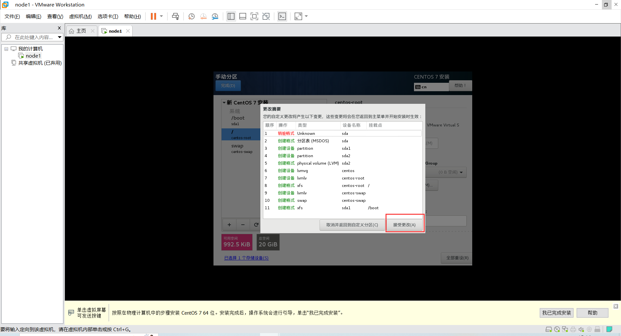The width and height of the screenshot is (621, 336).
Task: Open the library search dropdown arrow
Action: pos(60,37)
